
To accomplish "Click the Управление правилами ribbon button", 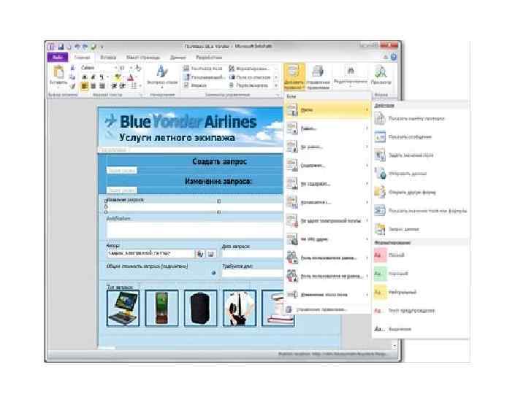I will pyautogui.click(x=318, y=77).
